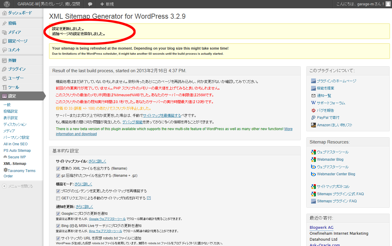Click Bing icon beside Webmaster Center Blog
Screen dimensions: 392x246
(313, 174)
